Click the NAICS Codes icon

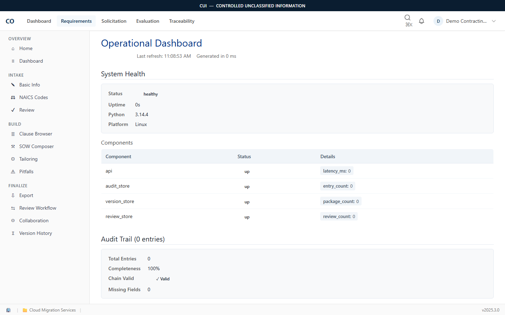point(13,98)
